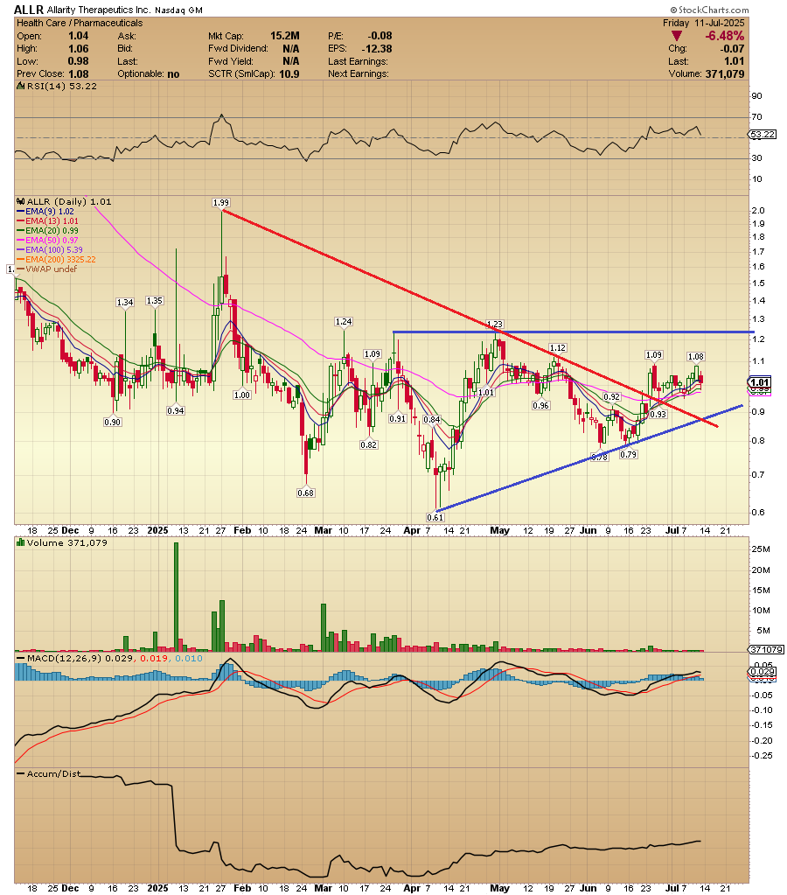This screenshot has height=895, width=787.
Task: Select the -6.48% percent change
Action: pos(725,36)
